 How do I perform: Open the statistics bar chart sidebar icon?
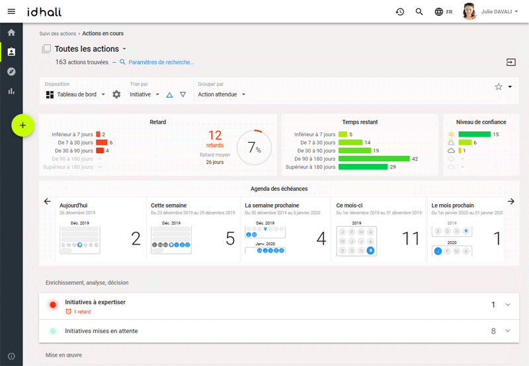(11, 91)
